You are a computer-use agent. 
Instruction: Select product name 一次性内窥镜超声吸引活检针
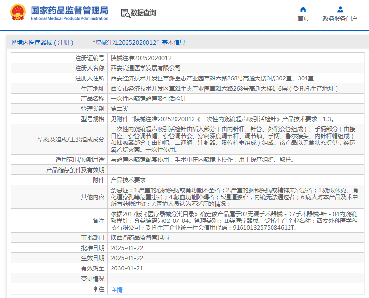pos(148,99)
